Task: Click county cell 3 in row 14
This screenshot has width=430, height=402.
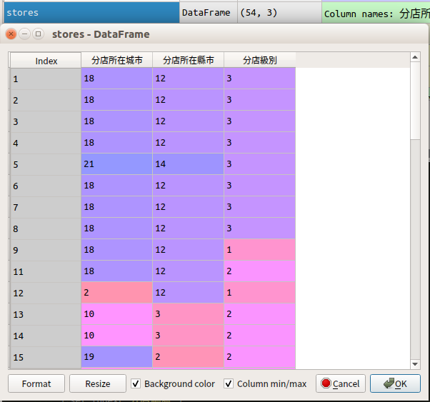Action: coord(188,335)
